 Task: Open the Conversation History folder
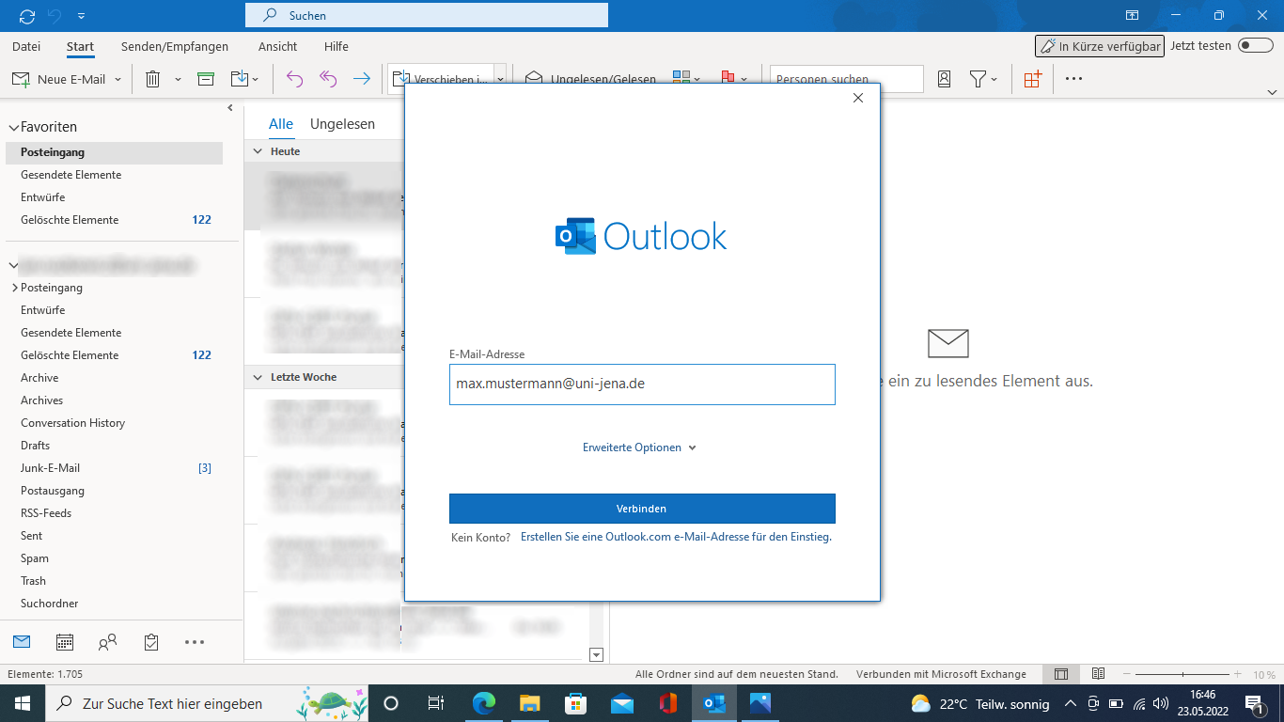click(73, 423)
